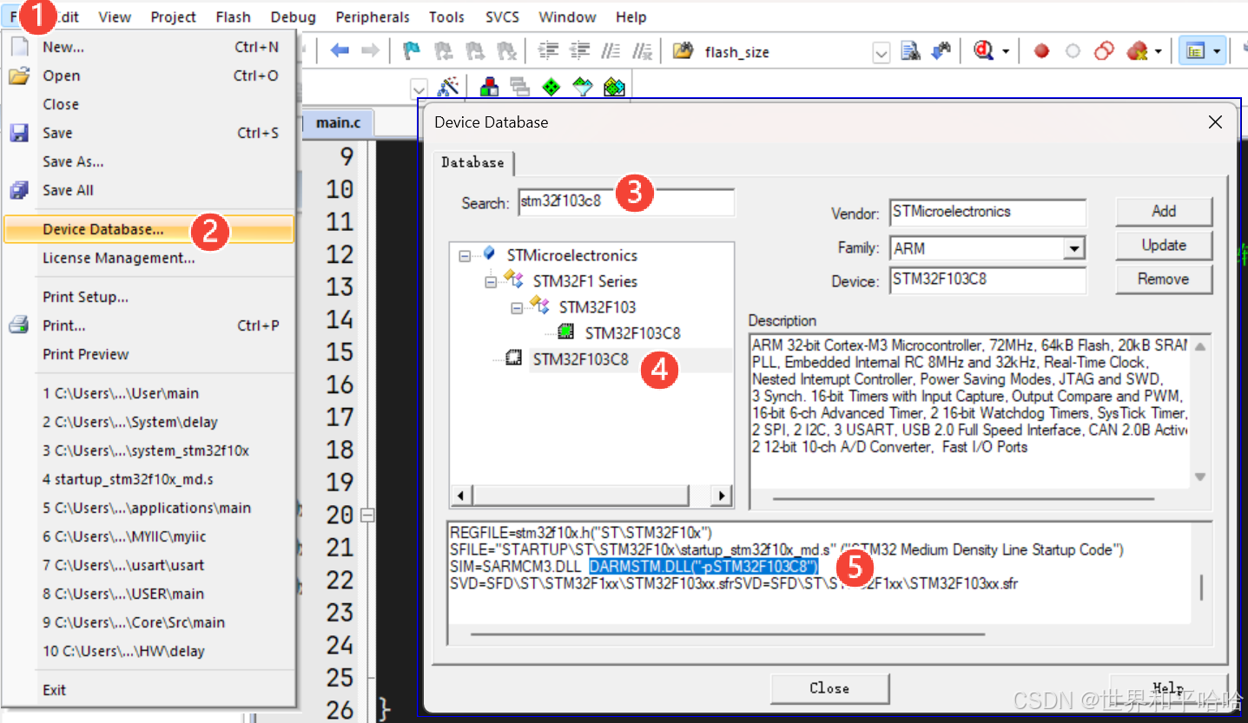
Task: Open the window layout dropdown arrow
Action: coord(1217,52)
